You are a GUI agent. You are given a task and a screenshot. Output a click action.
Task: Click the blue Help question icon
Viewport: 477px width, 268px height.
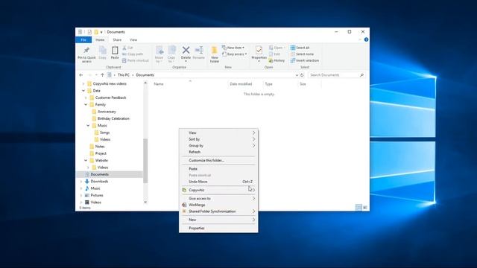pos(366,39)
